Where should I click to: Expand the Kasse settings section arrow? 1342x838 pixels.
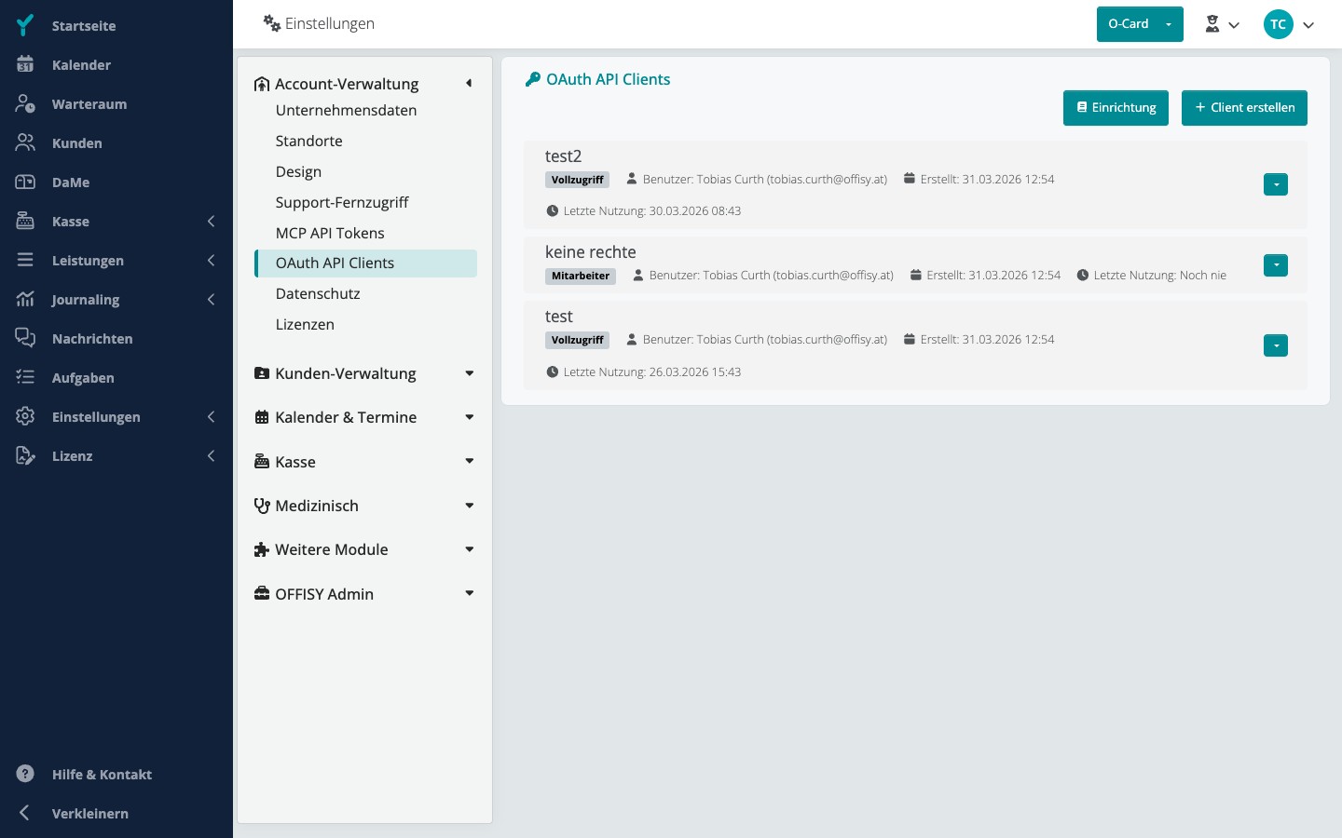pyautogui.click(x=470, y=461)
